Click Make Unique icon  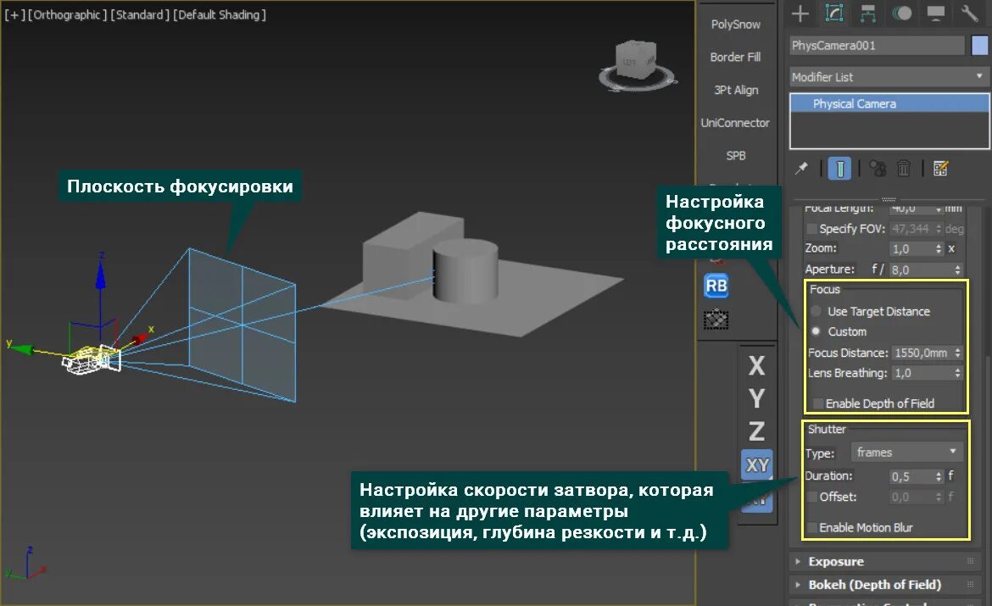tap(878, 169)
